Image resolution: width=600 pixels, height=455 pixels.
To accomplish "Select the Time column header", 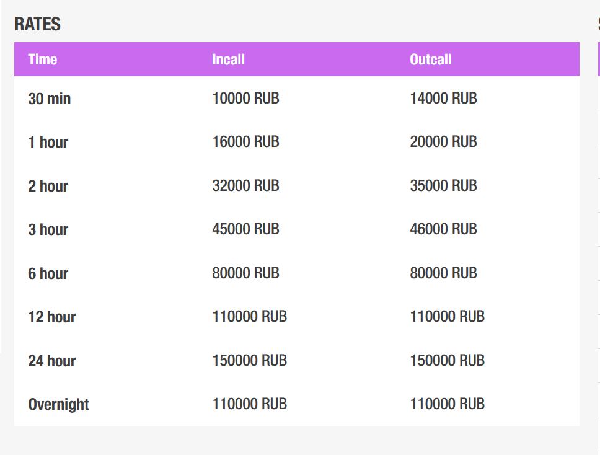I will (x=43, y=60).
